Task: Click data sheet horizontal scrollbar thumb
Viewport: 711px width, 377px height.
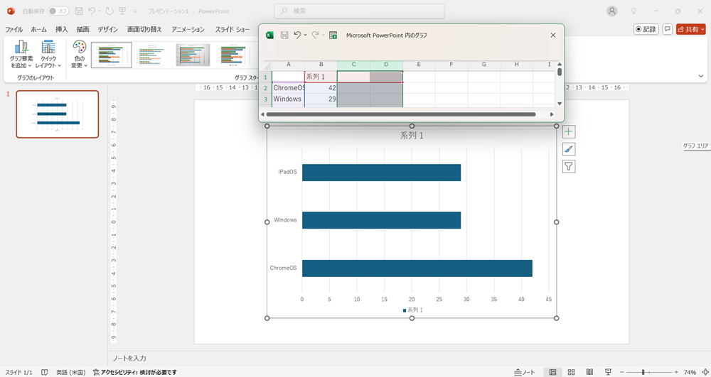Action: point(401,114)
